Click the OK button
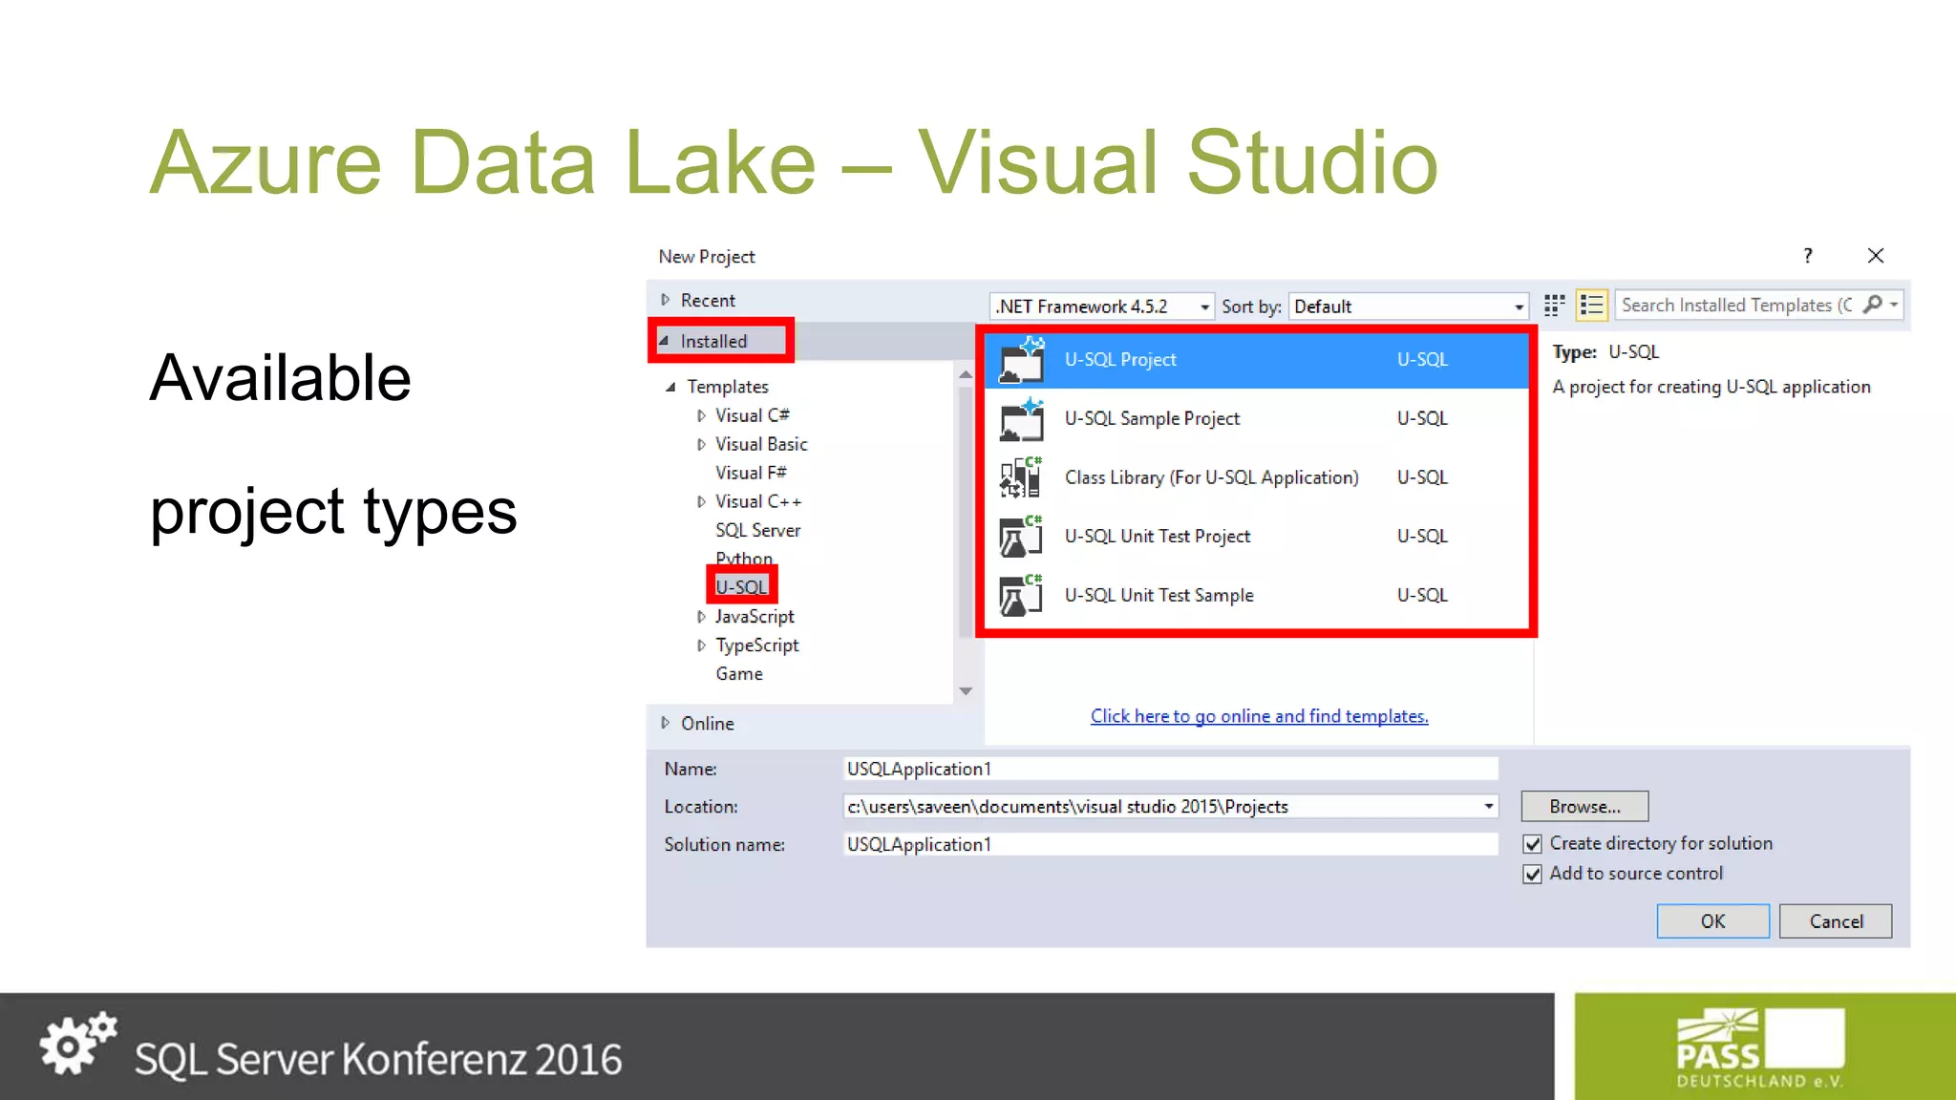 pyautogui.click(x=1712, y=921)
